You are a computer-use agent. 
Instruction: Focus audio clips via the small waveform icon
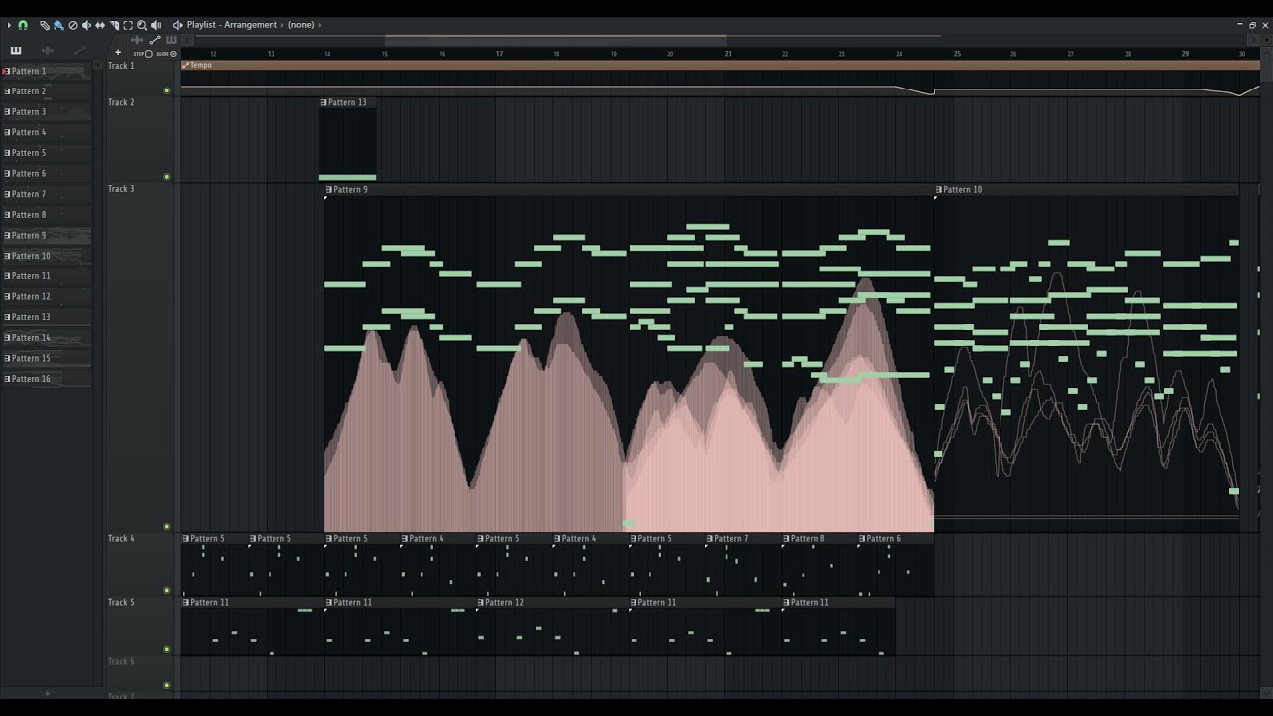pyautogui.click(x=137, y=40)
